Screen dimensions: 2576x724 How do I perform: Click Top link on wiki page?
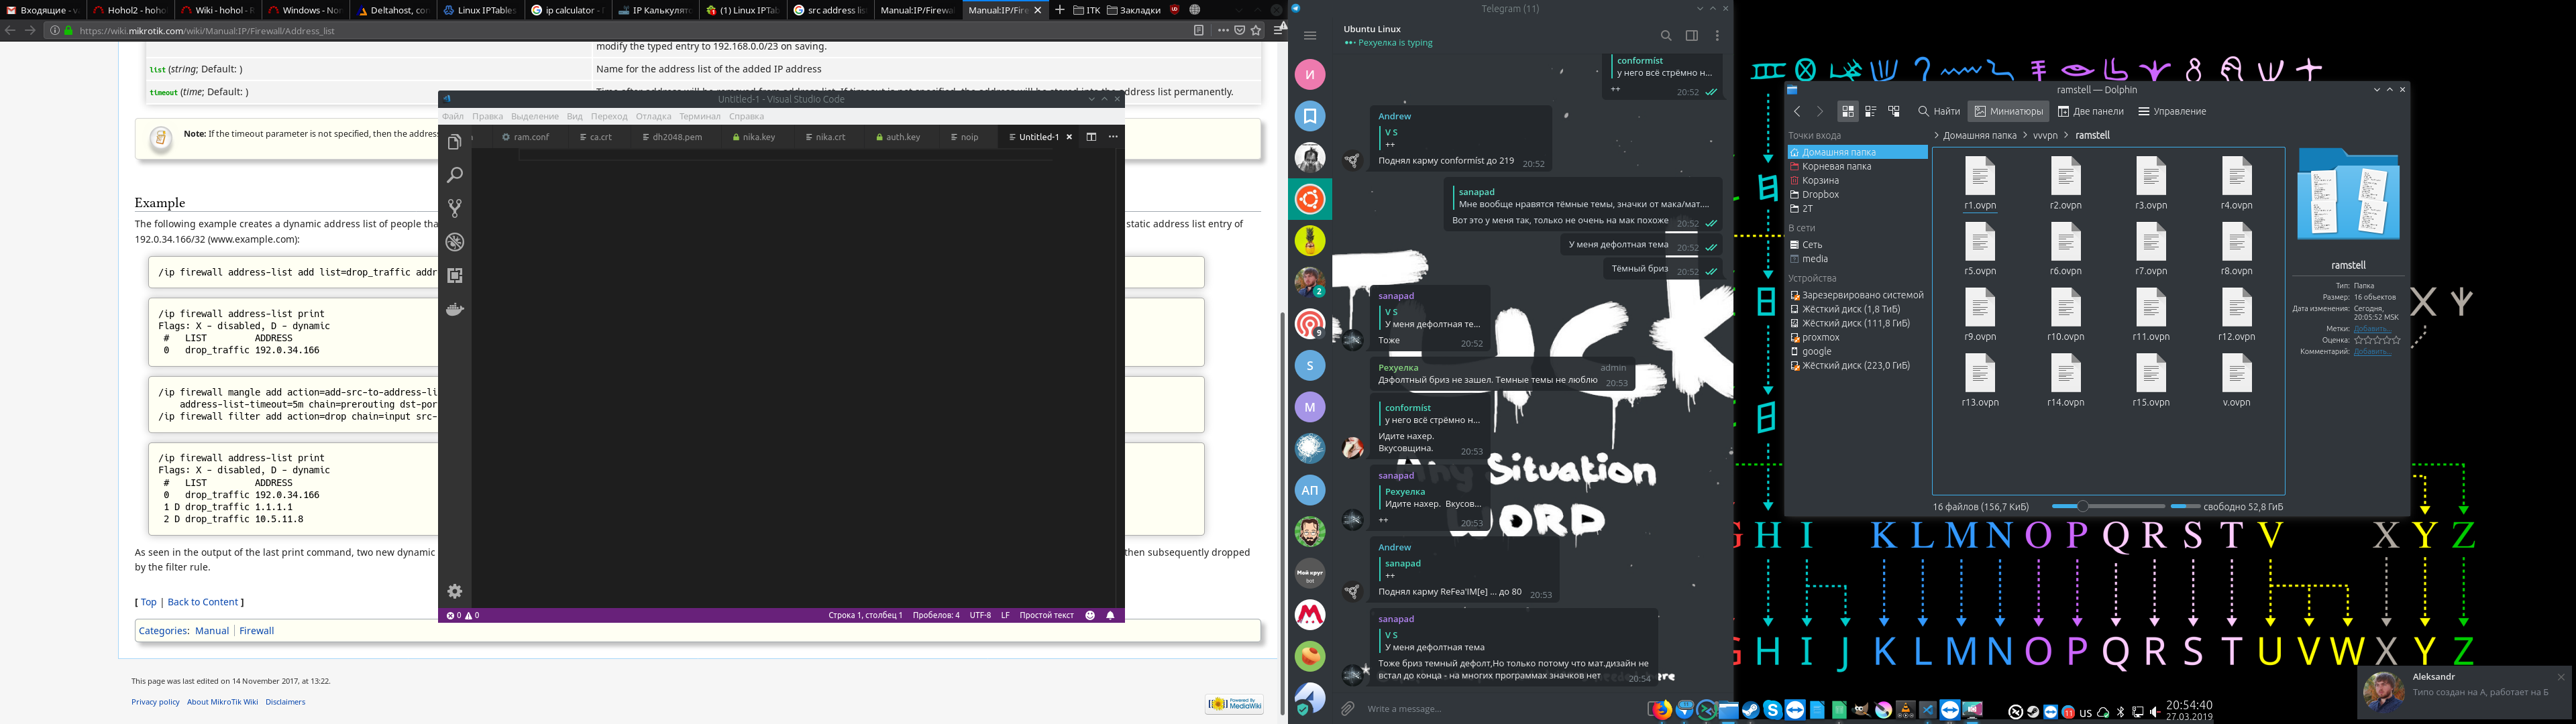pyautogui.click(x=148, y=602)
